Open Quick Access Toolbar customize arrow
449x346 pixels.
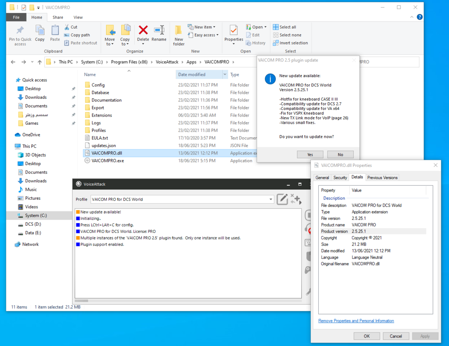(38, 8)
